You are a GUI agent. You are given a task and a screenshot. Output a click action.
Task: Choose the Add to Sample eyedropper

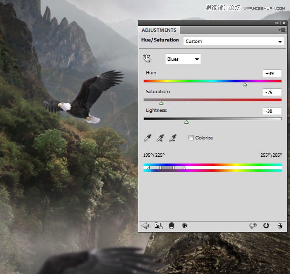click(160, 138)
